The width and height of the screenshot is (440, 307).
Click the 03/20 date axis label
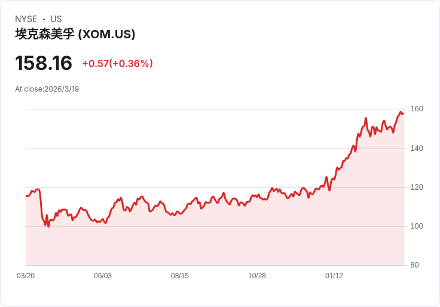click(26, 276)
